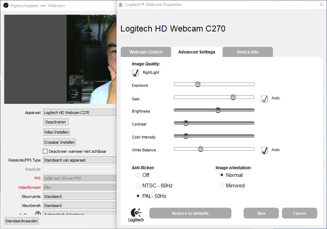Open the Kleurruimte dropdown

click(x=80, y=196)
